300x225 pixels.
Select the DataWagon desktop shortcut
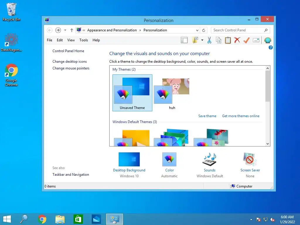[x=11, y=42]
